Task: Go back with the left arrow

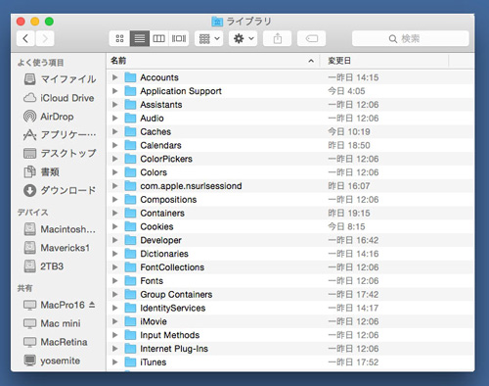Action: pyautogui.click(x=25, y=39)
